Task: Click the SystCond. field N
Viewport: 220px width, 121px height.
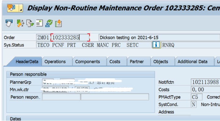Action: pos(194,104)
